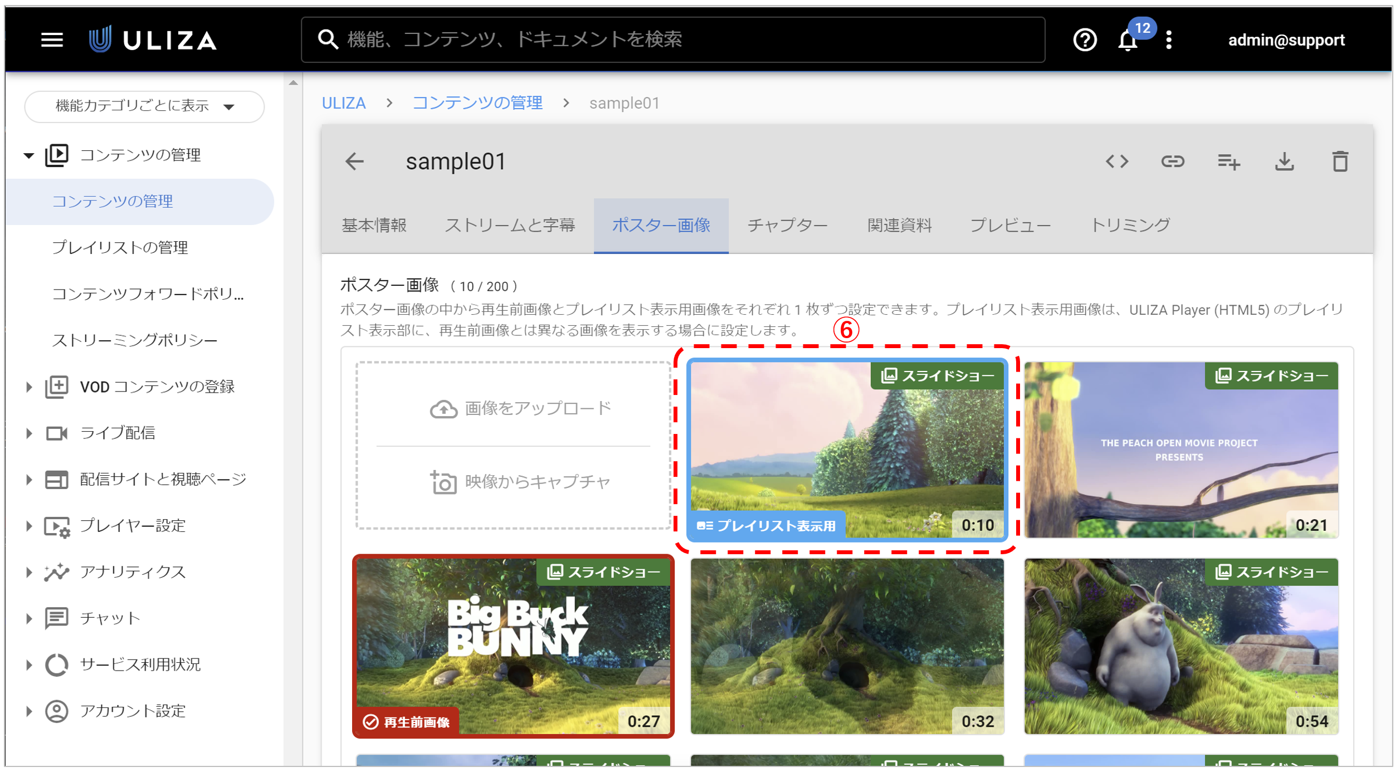Switch to the チャプター tab
The height and width of the screenshot is (772, 1400).
click(787, 226)
